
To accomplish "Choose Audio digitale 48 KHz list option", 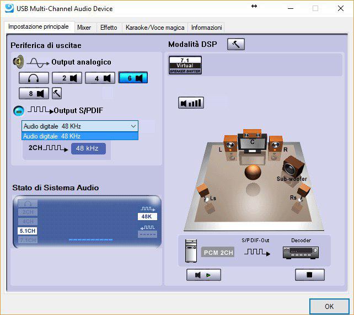I will pyautogui.click(x=80, y=136).
